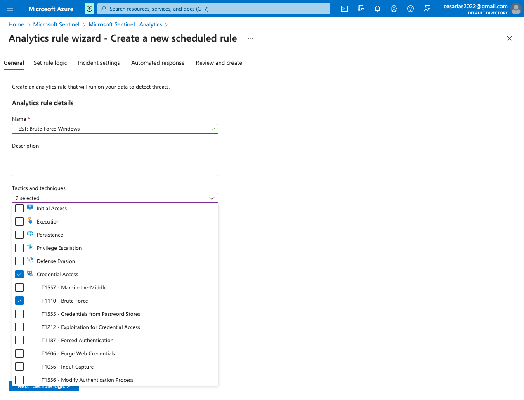Viewport: 524px width, 400px height.
Task: Click the ellipsis next to the wizard title
Action: 250,38
